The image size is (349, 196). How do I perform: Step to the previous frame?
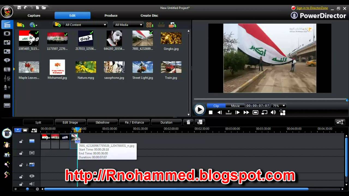click(219, 112)
